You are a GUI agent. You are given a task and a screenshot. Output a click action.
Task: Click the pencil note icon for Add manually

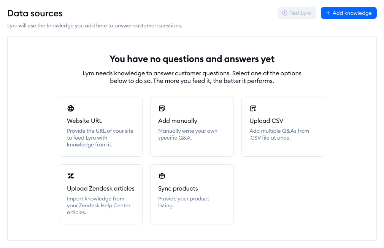162,108
